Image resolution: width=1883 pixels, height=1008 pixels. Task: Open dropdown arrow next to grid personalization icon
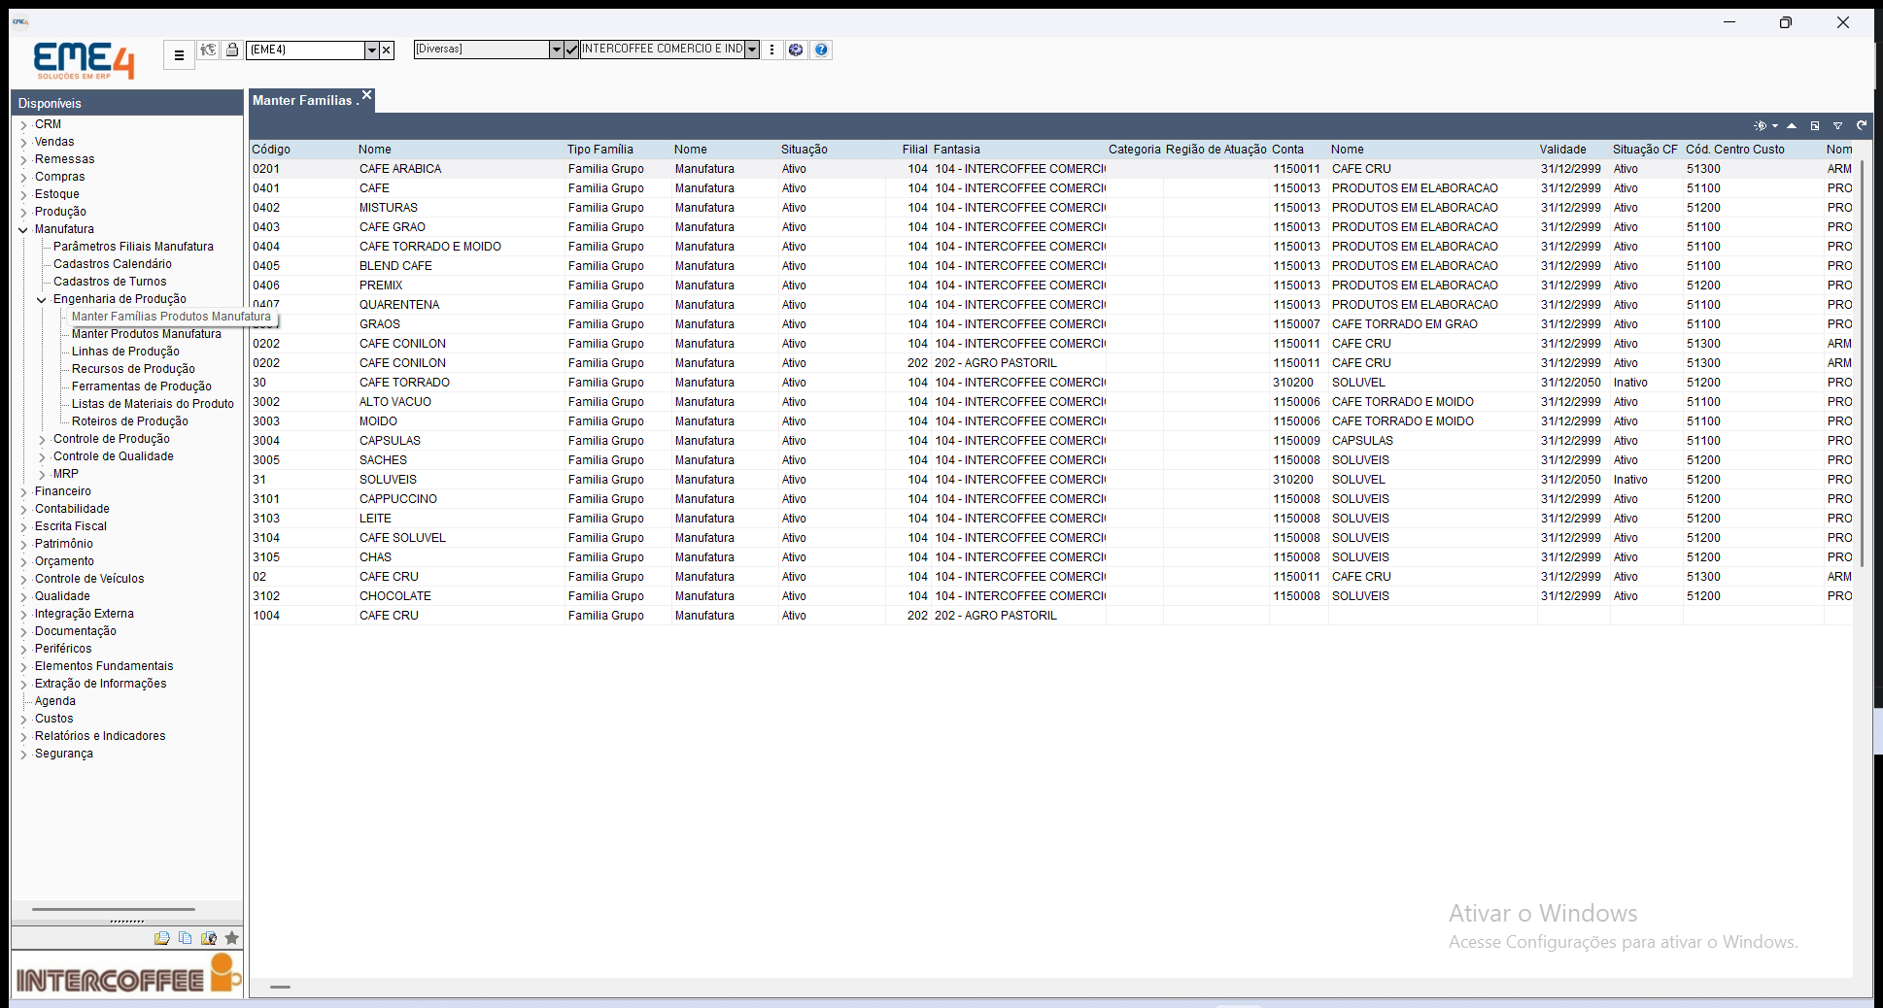(1775, 125)
